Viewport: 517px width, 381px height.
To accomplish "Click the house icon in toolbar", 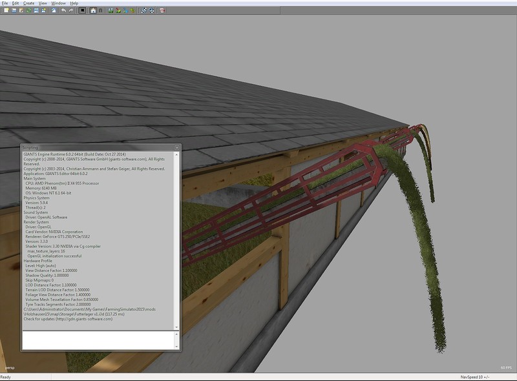I will pos(94,11).
